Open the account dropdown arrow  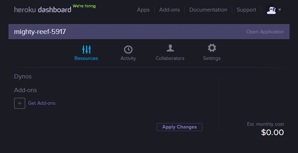(280, 10)
